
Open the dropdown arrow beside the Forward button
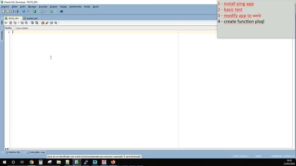(45, 12)
